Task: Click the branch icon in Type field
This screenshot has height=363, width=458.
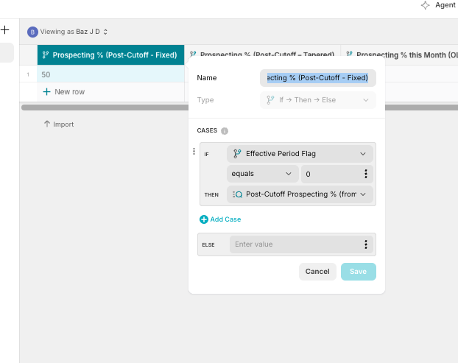Action: point(270,100)
